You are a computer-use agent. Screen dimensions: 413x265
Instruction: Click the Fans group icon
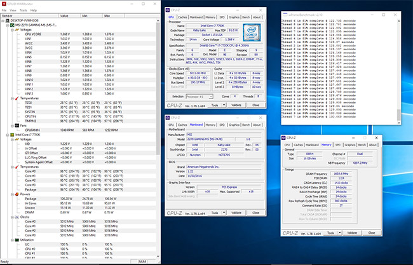pyautogui.click(x=17, y=126)
